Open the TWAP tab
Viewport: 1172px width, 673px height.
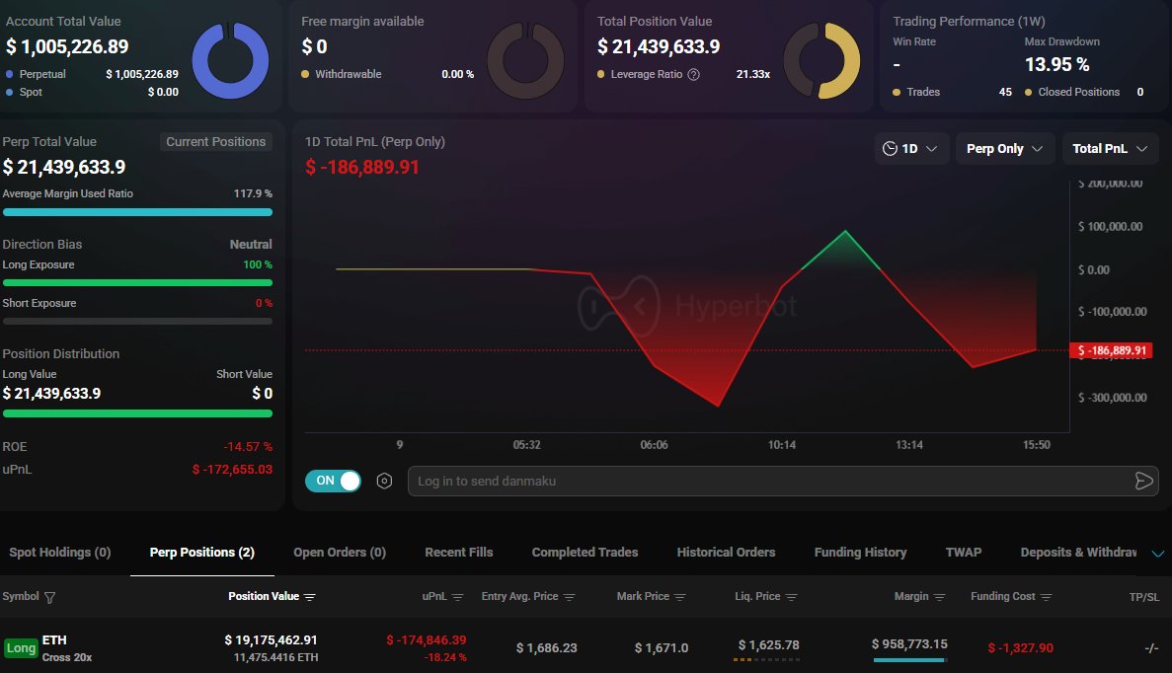point(964,553)
